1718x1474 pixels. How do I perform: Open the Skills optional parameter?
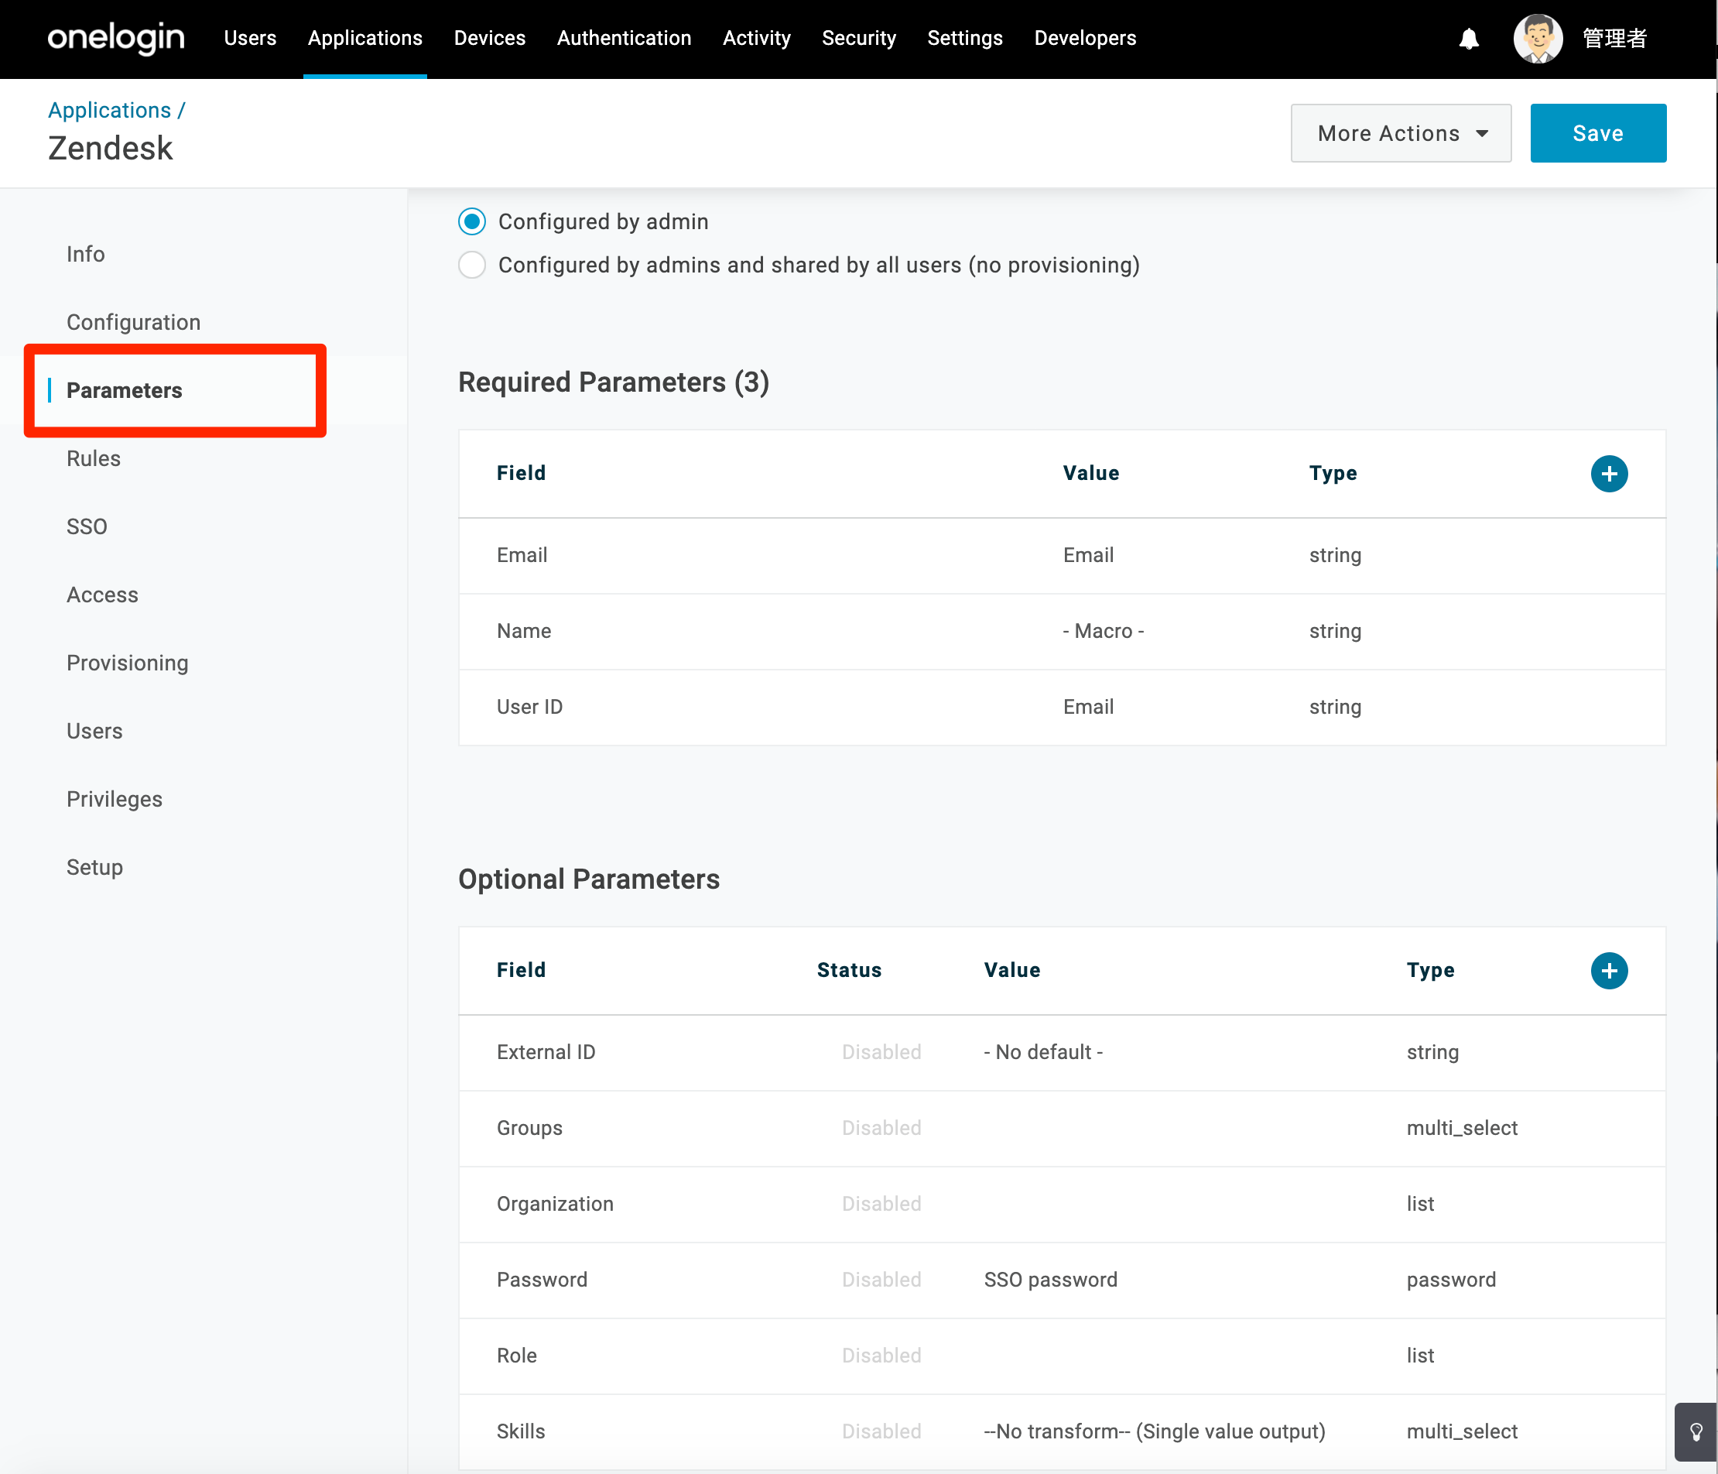(1061, 1431)
